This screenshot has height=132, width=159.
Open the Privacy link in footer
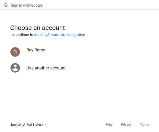tap(126, 124)
